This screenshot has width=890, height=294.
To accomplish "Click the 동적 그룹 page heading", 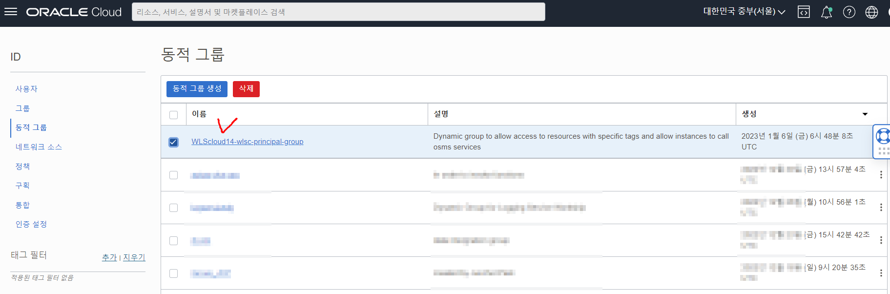I will click(193, 54).
